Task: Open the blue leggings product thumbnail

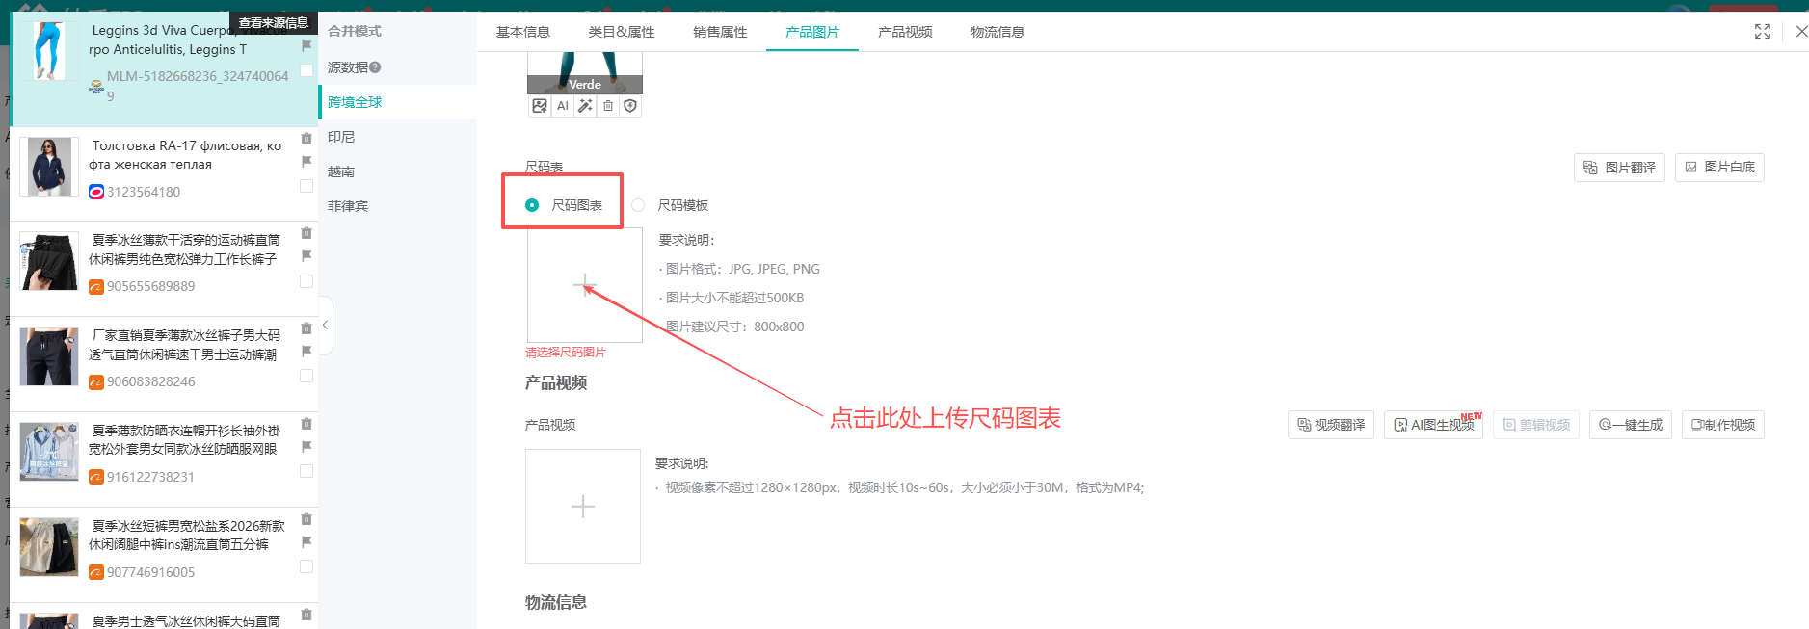Action: 49,51
